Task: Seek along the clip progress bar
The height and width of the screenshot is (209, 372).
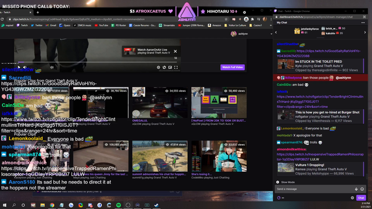Action: pos(97,62)
